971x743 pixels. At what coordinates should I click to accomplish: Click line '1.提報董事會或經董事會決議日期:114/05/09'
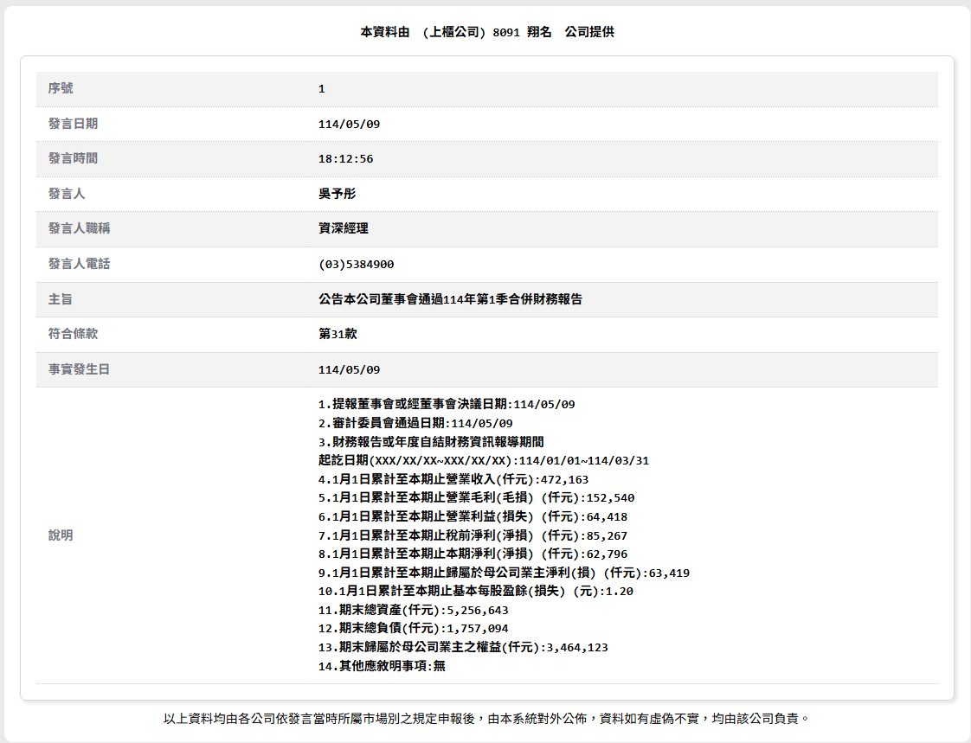447,404
